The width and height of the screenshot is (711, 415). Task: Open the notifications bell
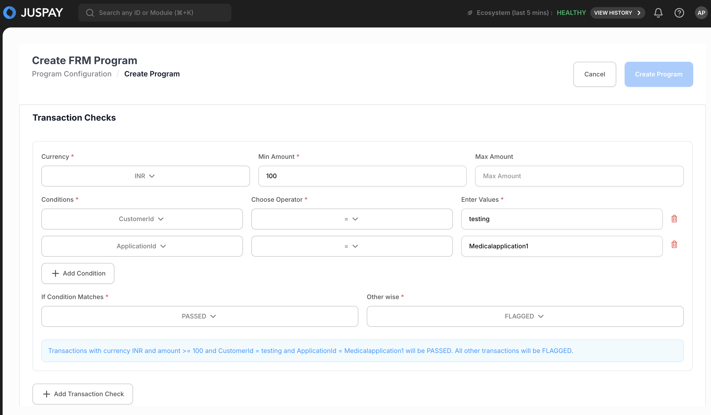coord(658,13)
